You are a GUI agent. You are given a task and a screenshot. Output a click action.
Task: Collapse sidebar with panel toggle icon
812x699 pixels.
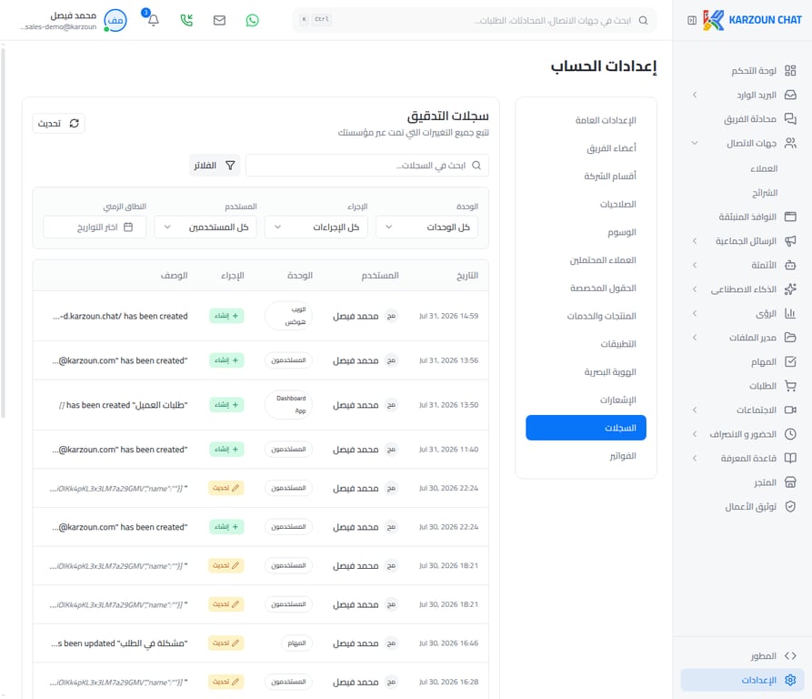click(x=692, y=20)
